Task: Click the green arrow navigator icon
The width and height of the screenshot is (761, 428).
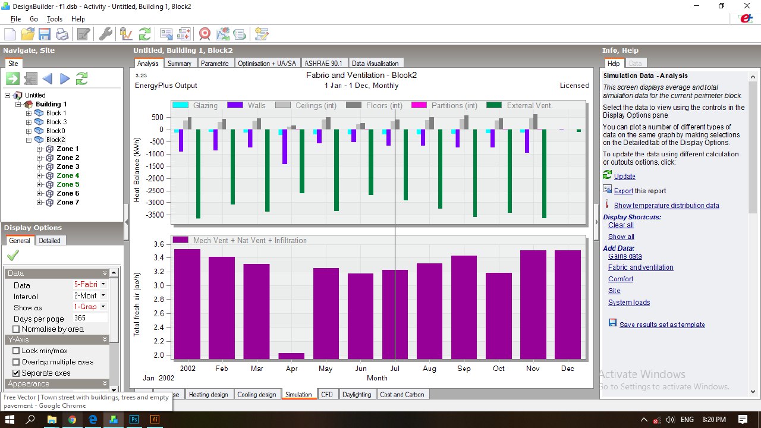Action: click(12, 78)
